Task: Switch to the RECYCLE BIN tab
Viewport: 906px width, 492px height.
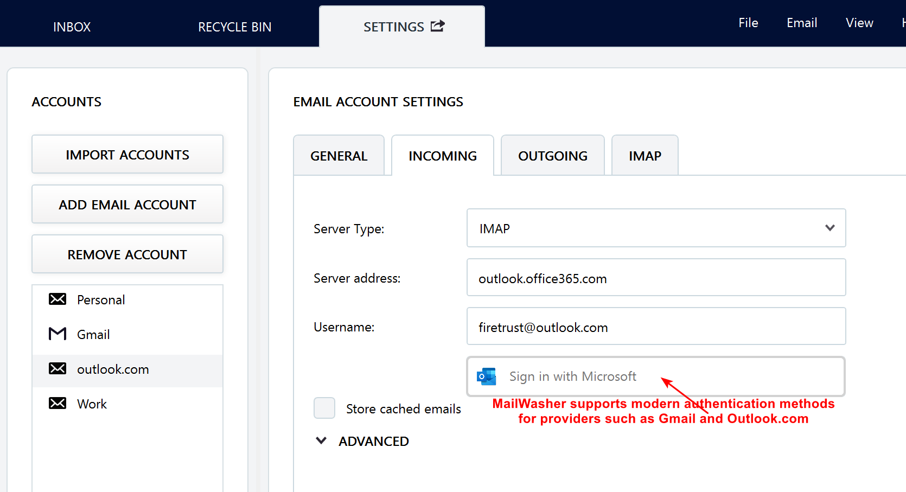Action: click(234, 27)
